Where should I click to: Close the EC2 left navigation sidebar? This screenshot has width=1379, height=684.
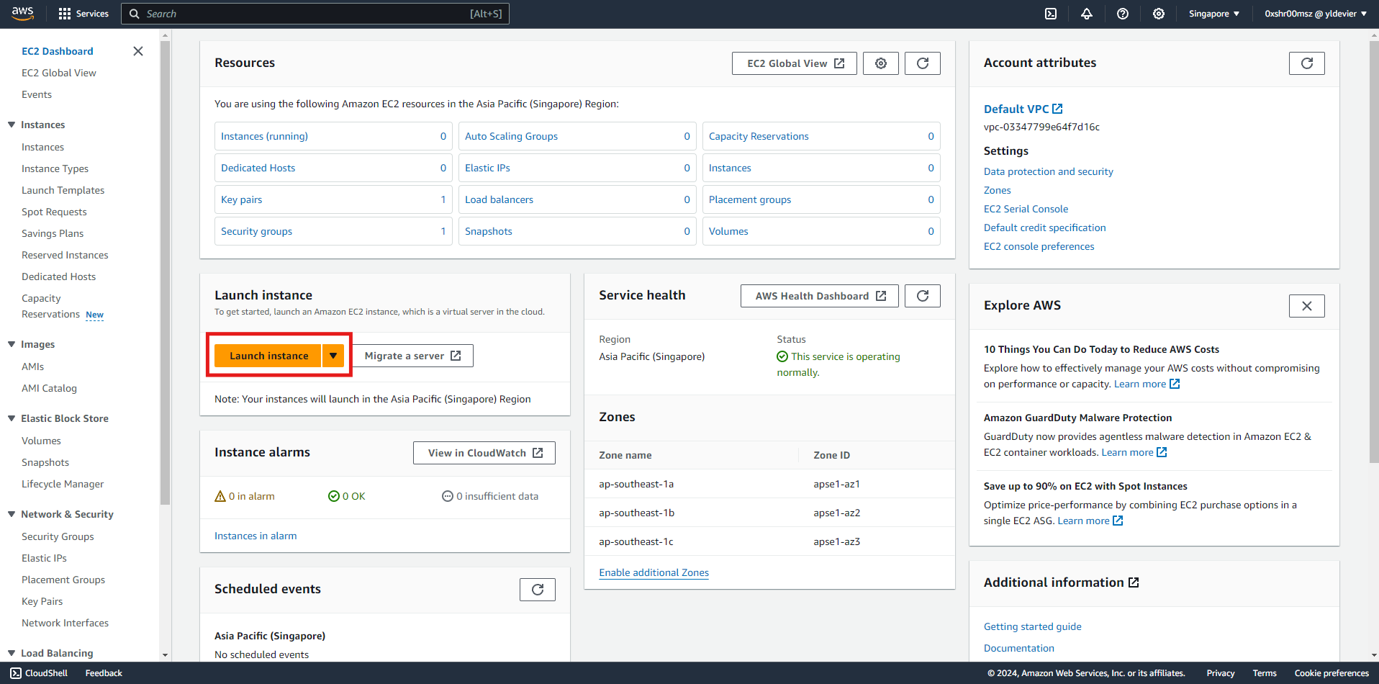tap(138, 51)
